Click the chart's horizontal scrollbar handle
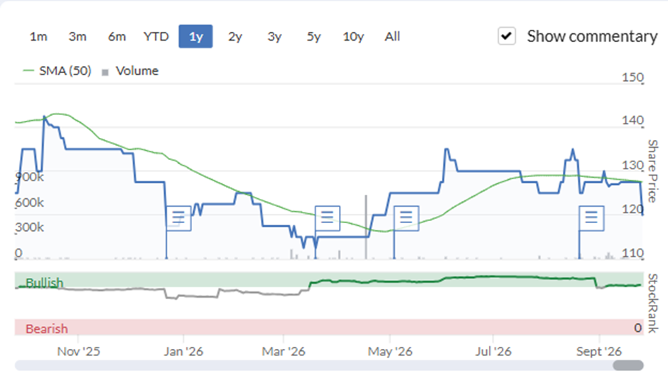This screenshot has width=668, height=376. [x=628, y=365]
